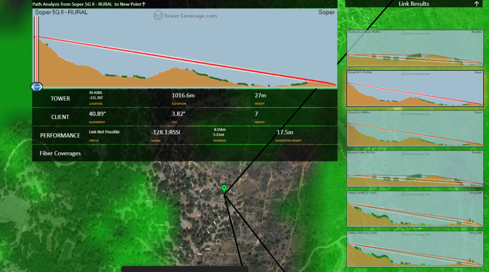Open the Winery Hill NW (2.4 GHz) link thumbnail

click(x=415, y=209)
